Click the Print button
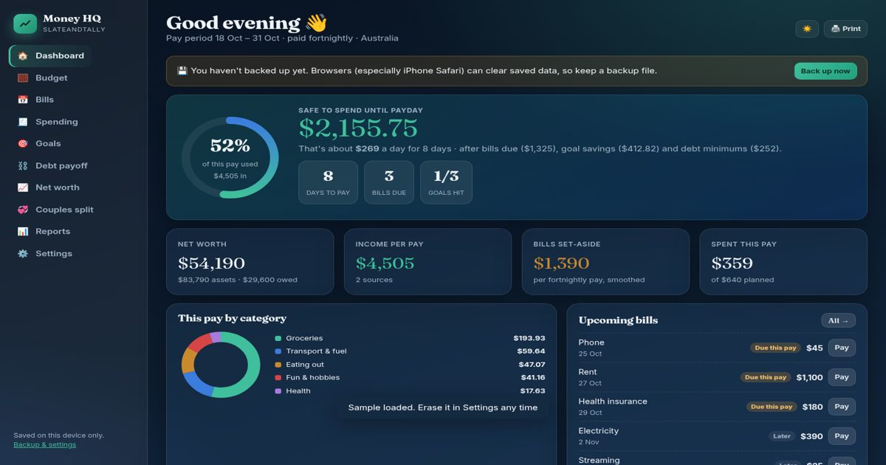Screen dimensions: 886x465 pos(845,29)
